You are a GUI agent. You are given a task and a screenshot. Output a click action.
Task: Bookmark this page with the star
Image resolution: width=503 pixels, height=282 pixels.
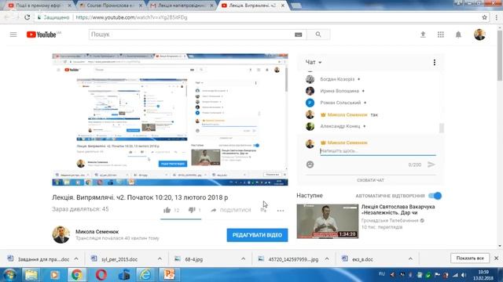tap(484, 17)
